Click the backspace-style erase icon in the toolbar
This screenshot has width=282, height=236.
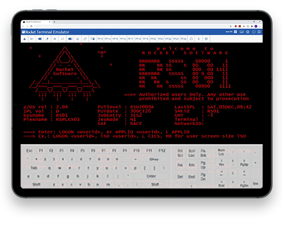pos(40,39)
